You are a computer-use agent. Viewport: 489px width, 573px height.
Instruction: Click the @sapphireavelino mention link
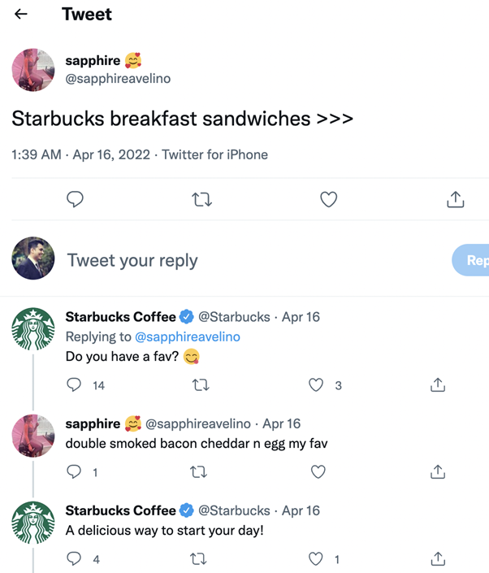[x=187, y=336]
